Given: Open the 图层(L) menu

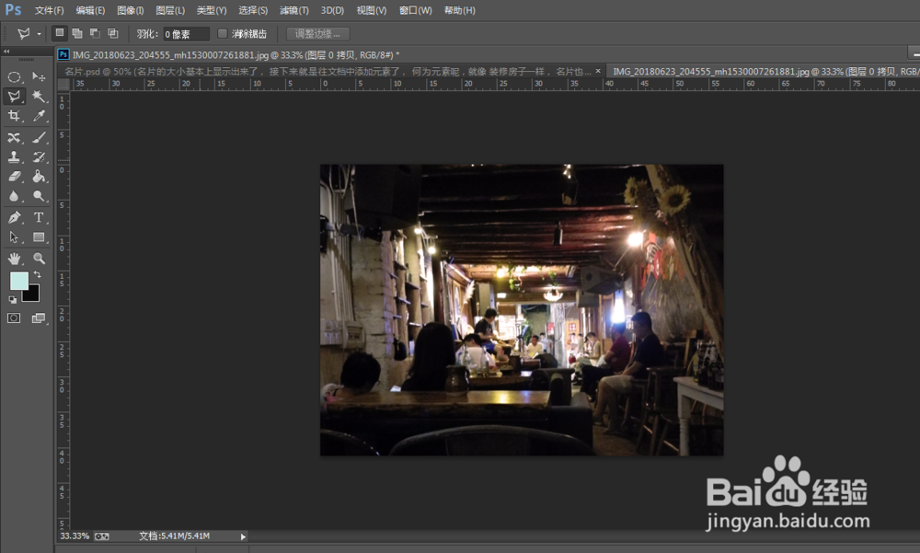Looking at the screenshot, I should click(x=170, y=10).
